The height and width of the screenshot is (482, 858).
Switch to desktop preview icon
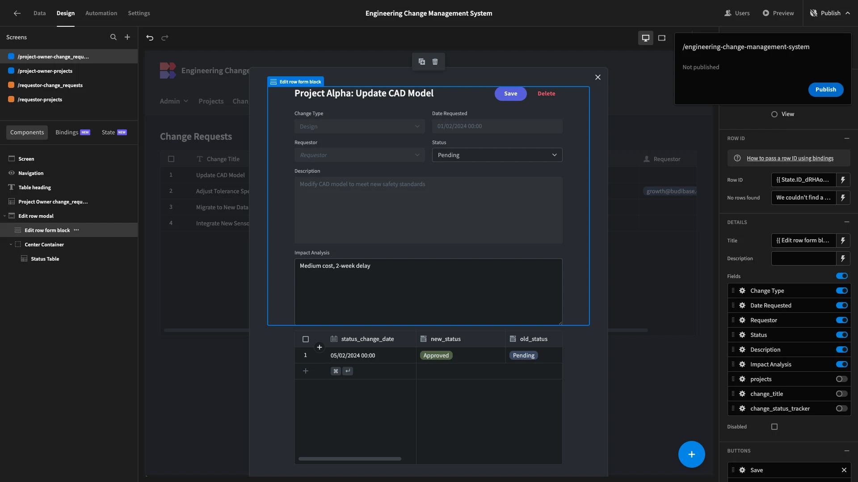[x=646, y=38]
